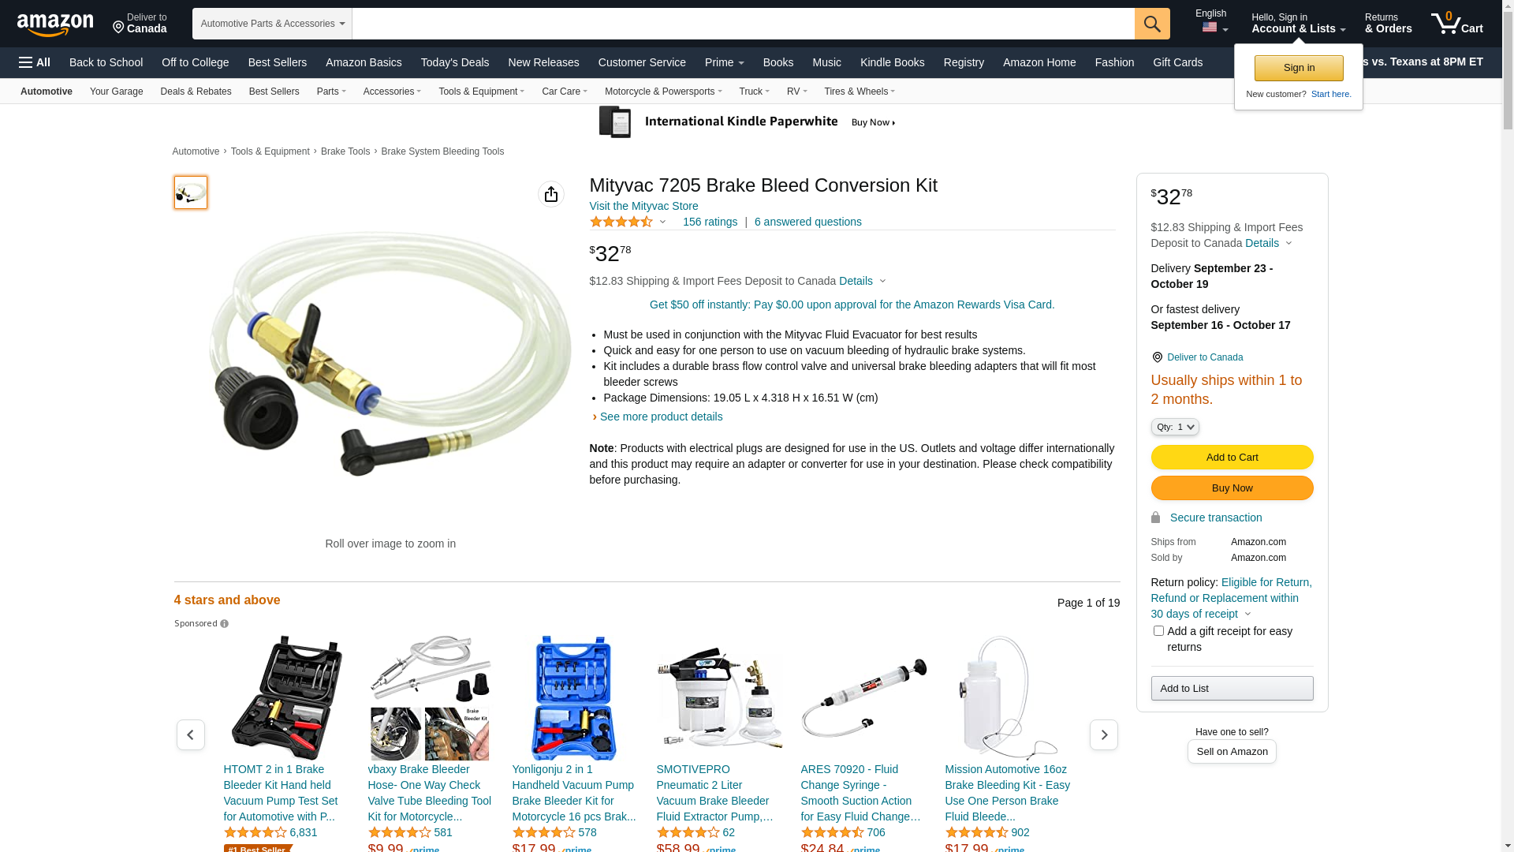Expand See more product details

pos(661,417)
